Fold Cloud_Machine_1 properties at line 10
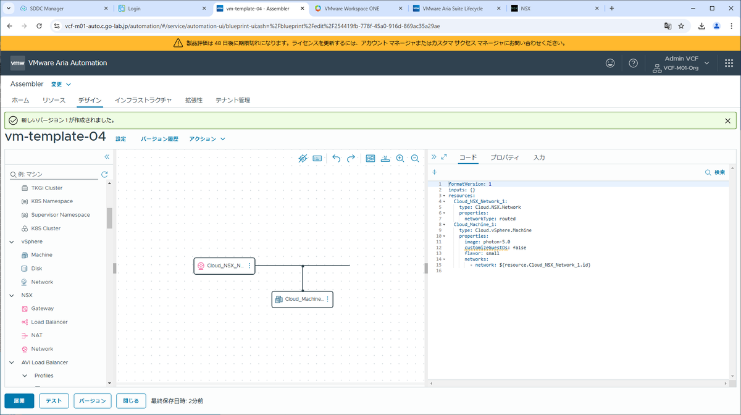This screenshot has width=741, height=415. coord(444,236)
